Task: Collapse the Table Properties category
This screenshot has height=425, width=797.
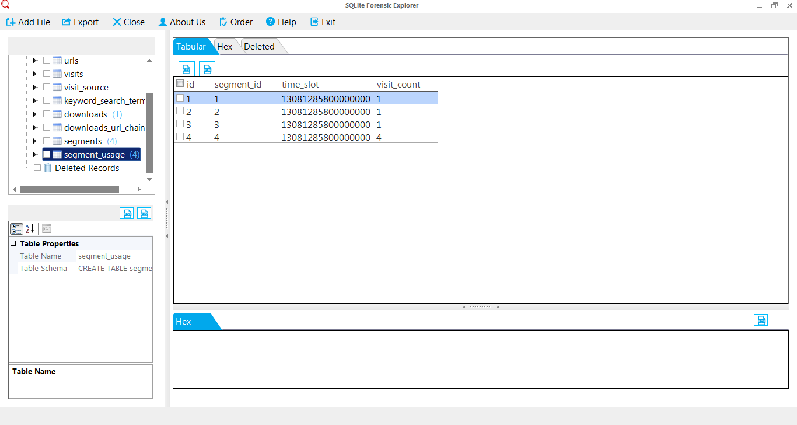Action: [x=13, y=243]
